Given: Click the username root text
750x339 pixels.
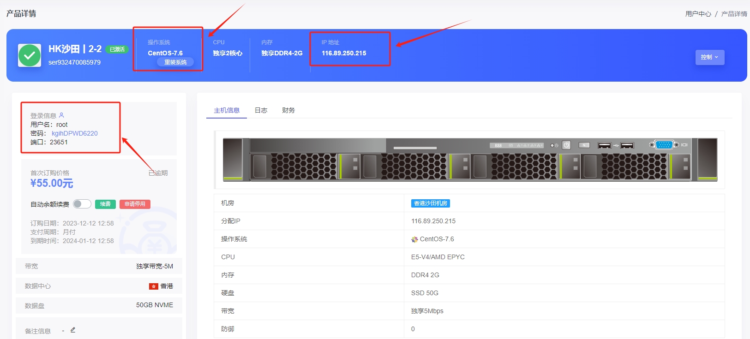Looking at the screenshot, I should pyautogui.click(x=62, y=125).
